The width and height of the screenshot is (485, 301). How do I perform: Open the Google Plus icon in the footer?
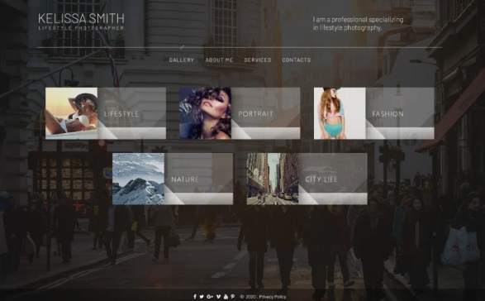[210, 297]
